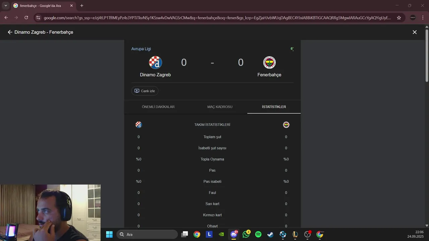Bookmark this page with the star icon
The image size is (429, 241).
(399, 18)
